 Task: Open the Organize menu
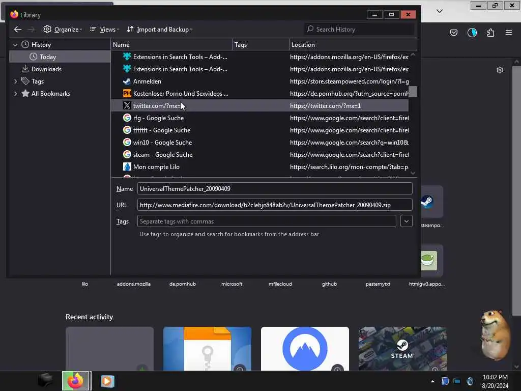(63, 30)
